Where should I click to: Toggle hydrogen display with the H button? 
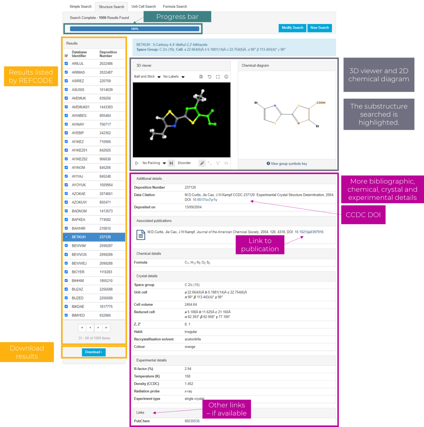(x=171, y=163)
